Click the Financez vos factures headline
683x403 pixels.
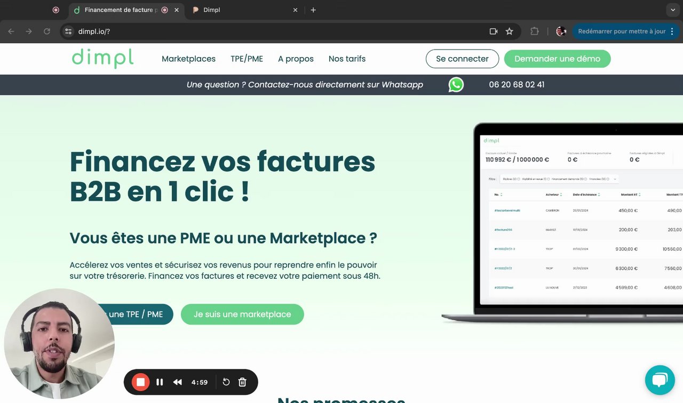[223, 176]
